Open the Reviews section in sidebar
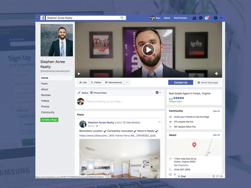The height and width of the screenshot is (188, 251). [x=46, y=95]
